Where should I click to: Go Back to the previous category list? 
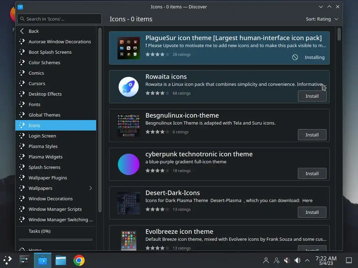(x=56, y=31)
